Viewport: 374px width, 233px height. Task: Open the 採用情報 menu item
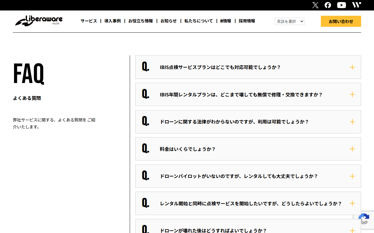click(x=247, y=21)
